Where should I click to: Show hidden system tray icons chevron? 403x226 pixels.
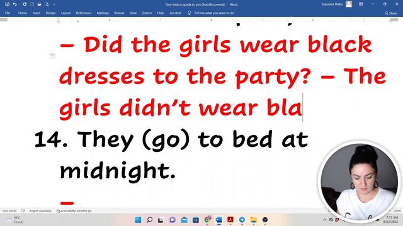[x=324, y=220]
